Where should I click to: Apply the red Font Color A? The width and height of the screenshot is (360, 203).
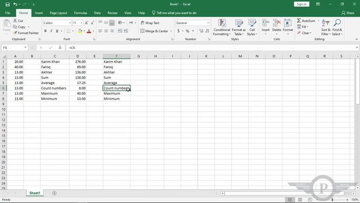click(89, 31)
